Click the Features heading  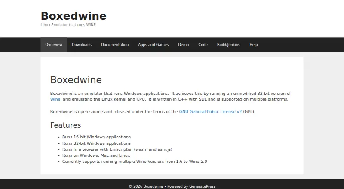65,125
